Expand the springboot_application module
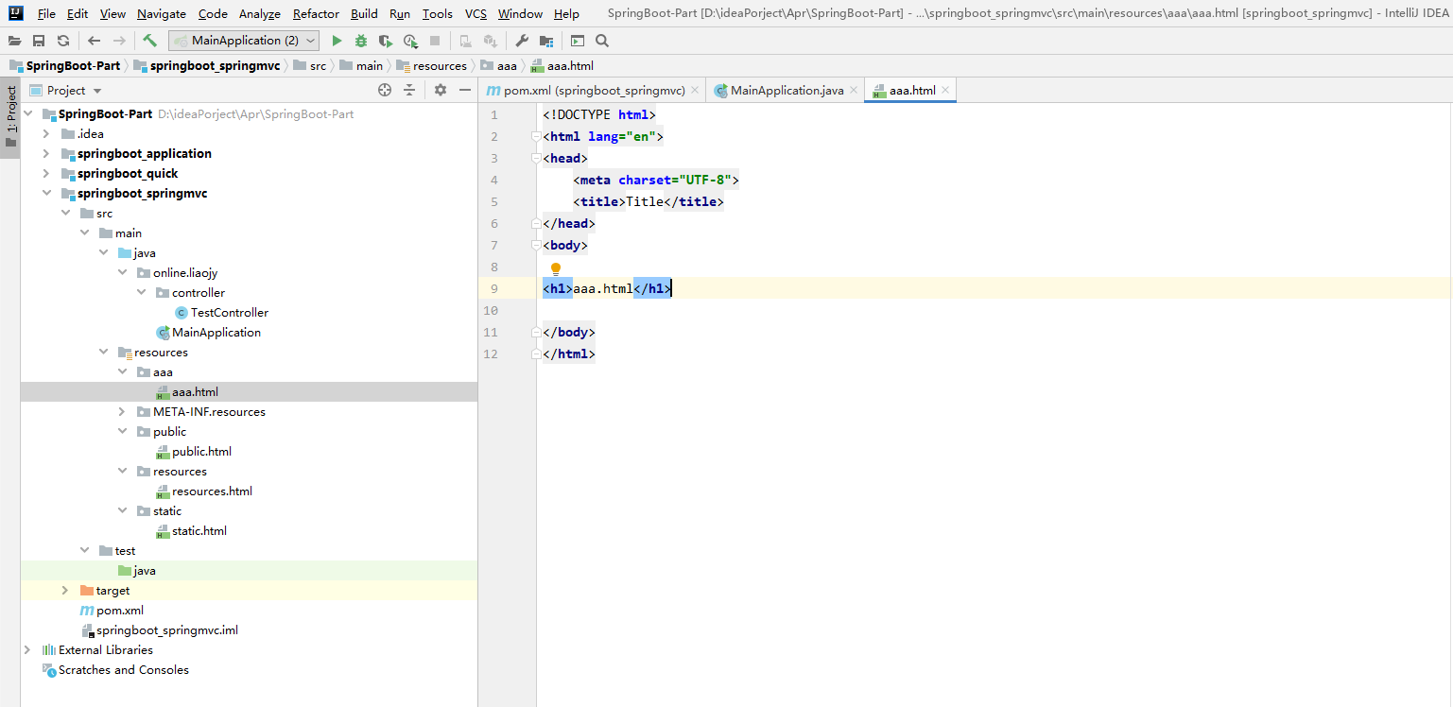The height and width of the screenshot is (707, 1453). (45, 154)
